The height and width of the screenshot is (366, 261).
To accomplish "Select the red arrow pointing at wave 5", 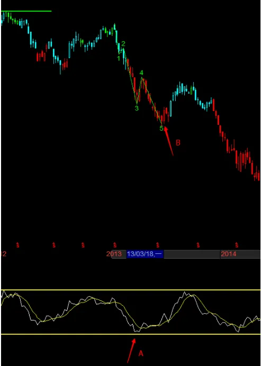I will click(x=169, y=141).
